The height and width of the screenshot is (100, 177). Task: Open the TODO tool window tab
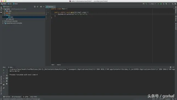(34, 97)
